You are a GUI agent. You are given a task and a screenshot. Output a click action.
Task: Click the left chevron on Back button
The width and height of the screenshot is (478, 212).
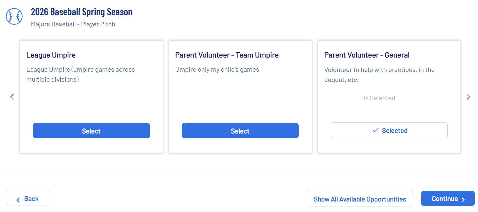point(18,200)
